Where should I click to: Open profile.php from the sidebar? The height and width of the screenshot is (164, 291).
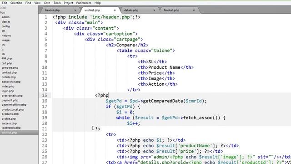[9, 118]
